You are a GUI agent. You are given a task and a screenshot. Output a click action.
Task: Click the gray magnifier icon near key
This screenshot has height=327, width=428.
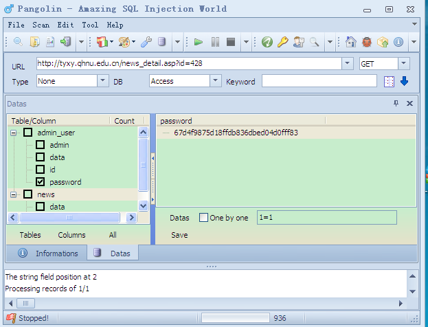[315, 42]
